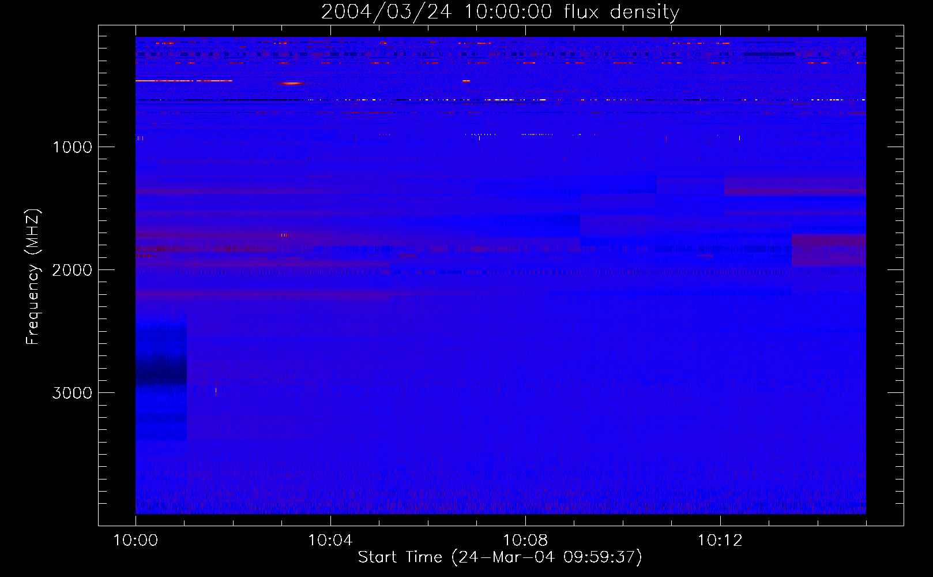Image resolution: width=933 pixels, height=577 pixels.
Task: Click the 3000 frequency tick label
Action: (72, 393)
